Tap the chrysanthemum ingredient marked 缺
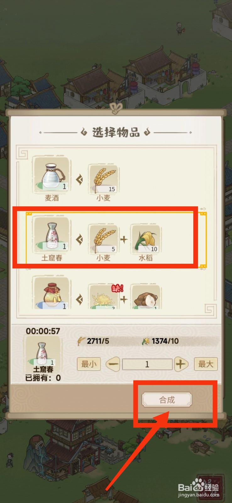This screenshot has width=232, height=503. [x=103, y=296]
